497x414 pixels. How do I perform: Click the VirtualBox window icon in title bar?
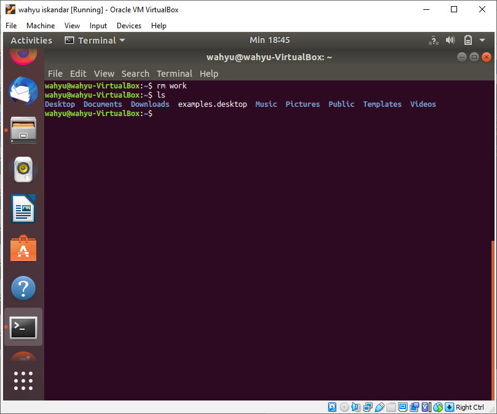10,9
